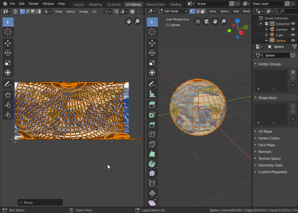Screen dimensions: 298x213
Task: Select the Shrink/Fatten tool
Action: point(152,193)
